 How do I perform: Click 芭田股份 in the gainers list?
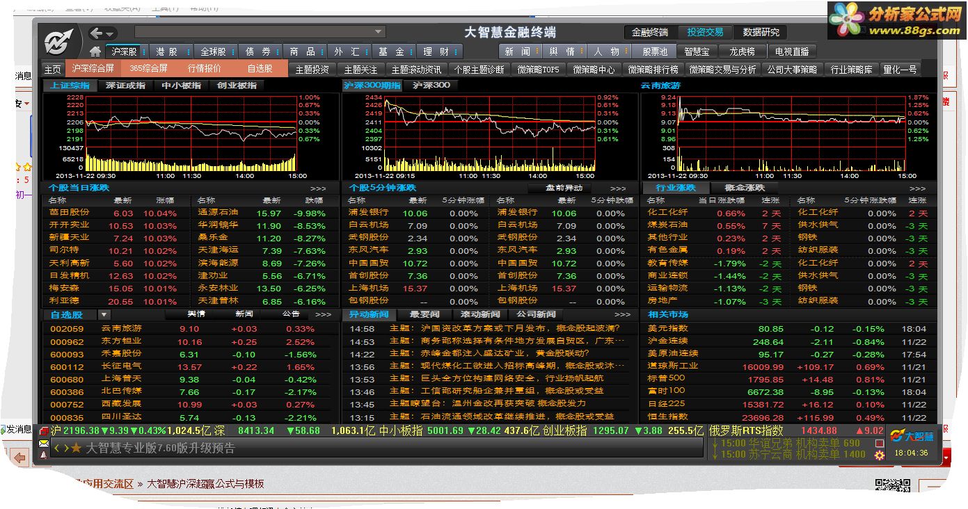tap(69, 213)
